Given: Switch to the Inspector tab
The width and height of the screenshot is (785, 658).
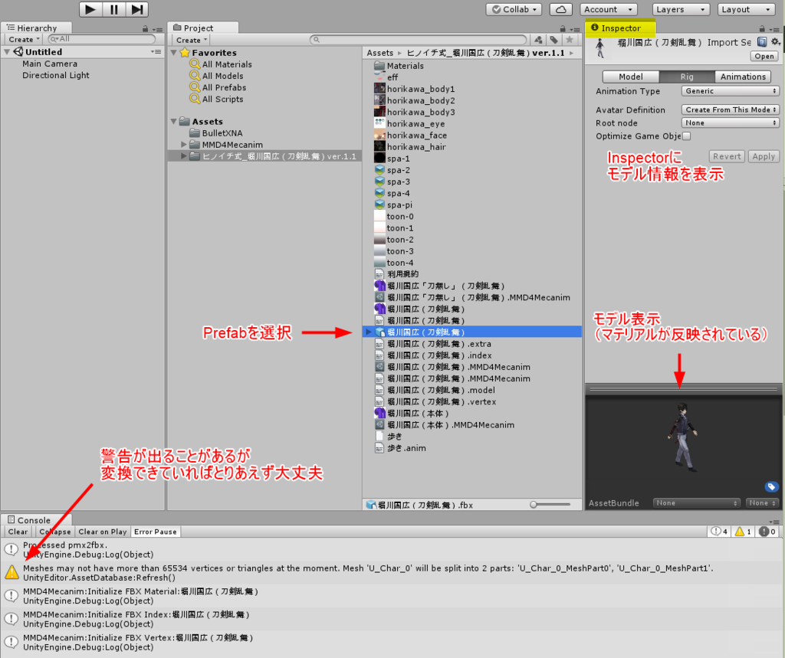Looking at the screenshot, I should point(620,28).
